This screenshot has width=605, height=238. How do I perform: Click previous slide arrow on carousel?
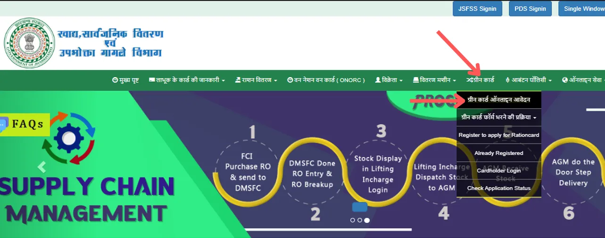[42, 167]
